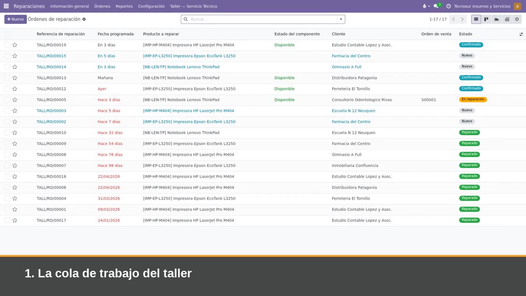Switch to list view
This screenshot has height=296, width=526.
pos(476,19)
